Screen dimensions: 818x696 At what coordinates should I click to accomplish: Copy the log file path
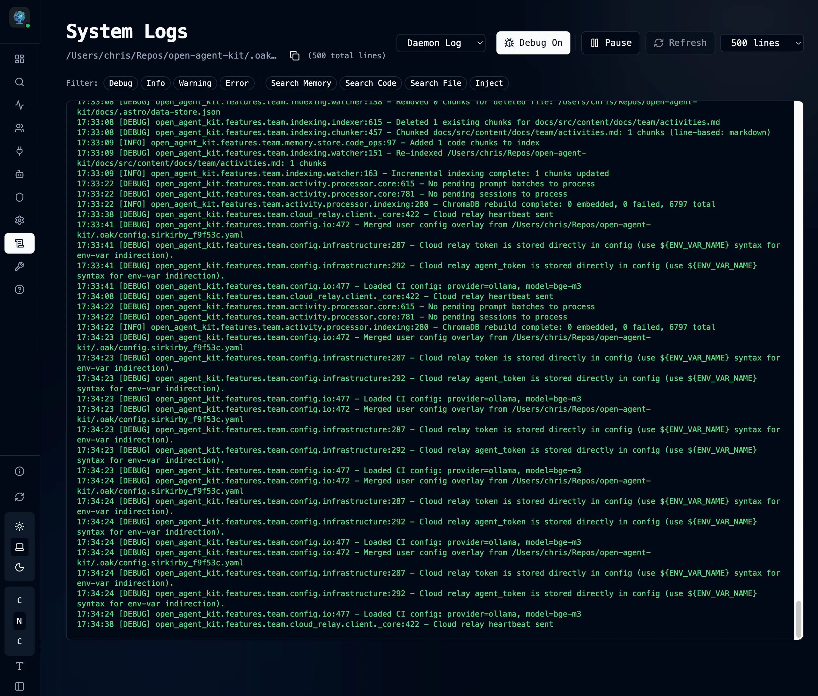coord(295,56)
